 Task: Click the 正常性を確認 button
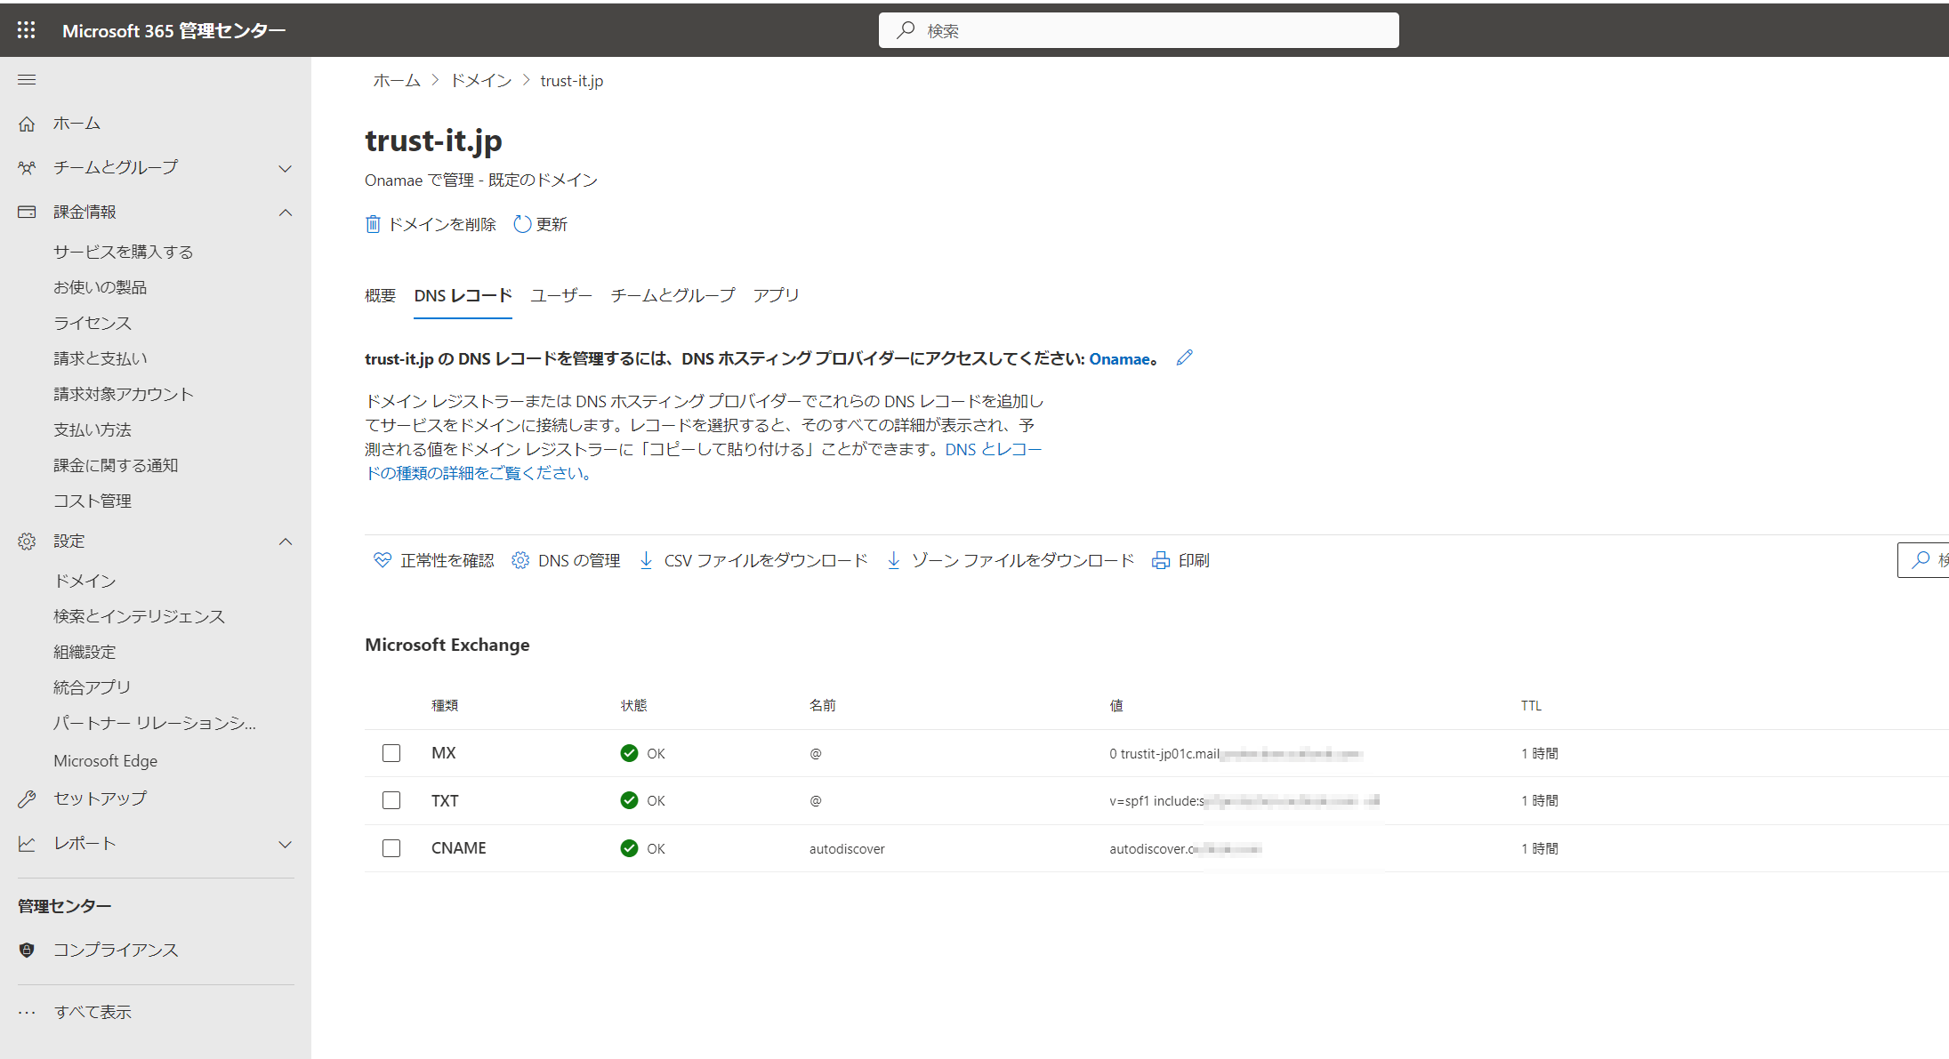point(434,560)
